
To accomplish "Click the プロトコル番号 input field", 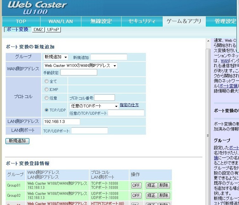I will pos(104,98).
